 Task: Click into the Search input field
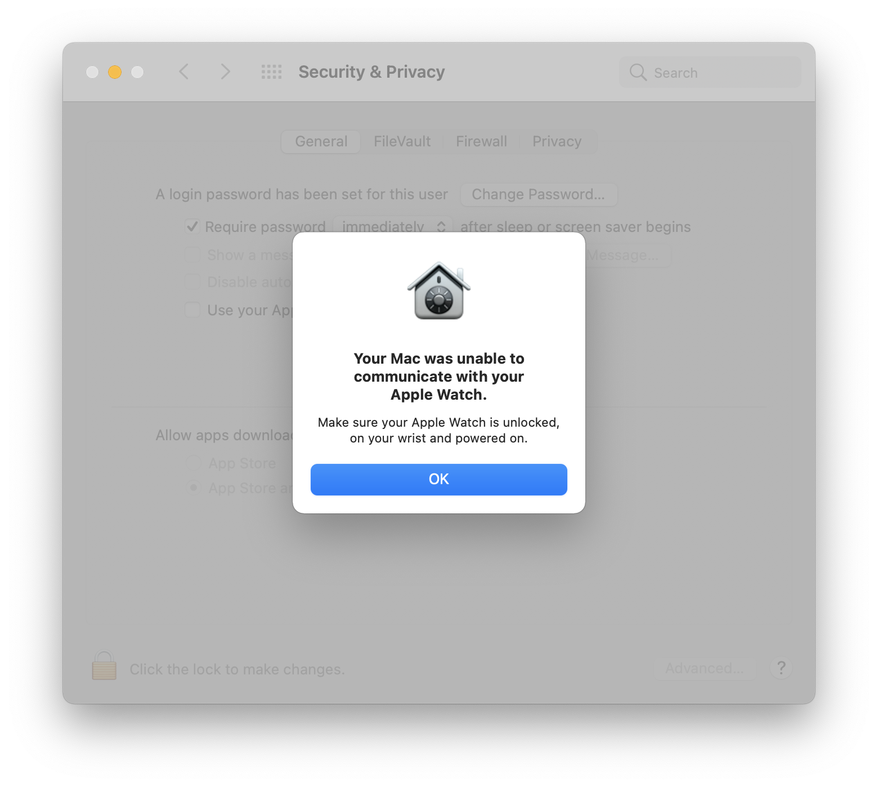[710, 72]
